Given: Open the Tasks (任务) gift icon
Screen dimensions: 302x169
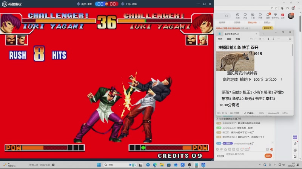Looking at the screenshot, I should pos(282,16).
